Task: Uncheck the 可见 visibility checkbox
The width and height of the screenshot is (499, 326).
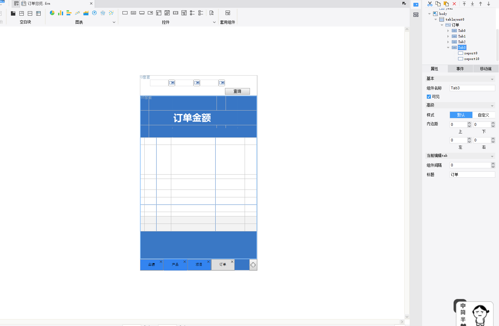Action: [x=429, y=97]
